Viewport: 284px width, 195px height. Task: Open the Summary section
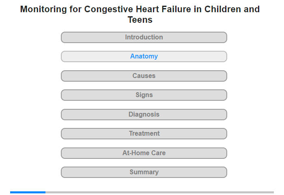tap(144, 172)
